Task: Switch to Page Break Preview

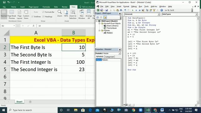Action: (x=12, y=14)
